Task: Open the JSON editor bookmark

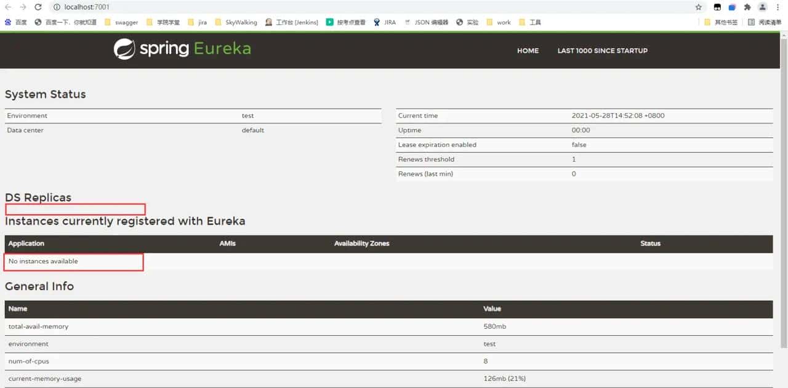Action: (x=426, y=22)
